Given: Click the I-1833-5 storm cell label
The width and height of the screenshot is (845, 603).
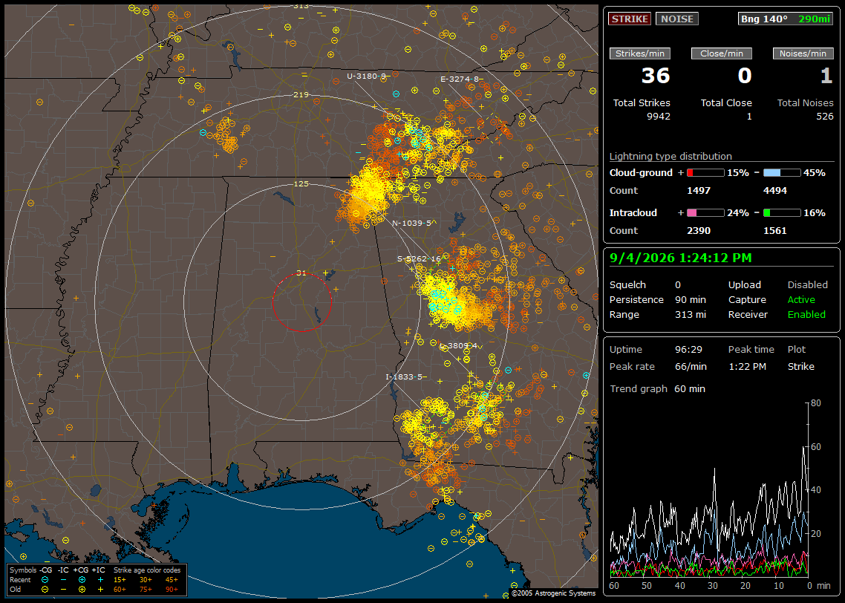Looking at the screenshot, I should [x=404, y=377].
